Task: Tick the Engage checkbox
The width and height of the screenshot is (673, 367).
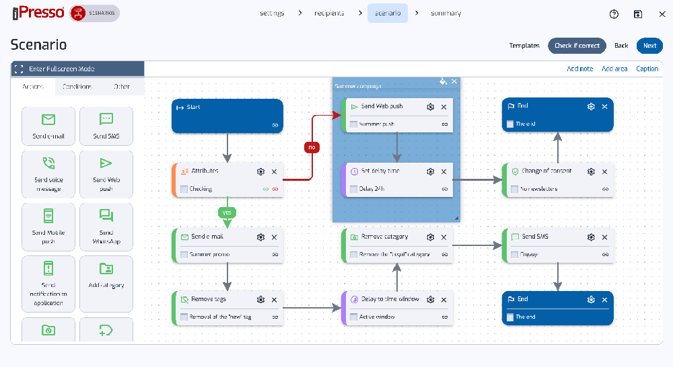Action: [515, 255]
